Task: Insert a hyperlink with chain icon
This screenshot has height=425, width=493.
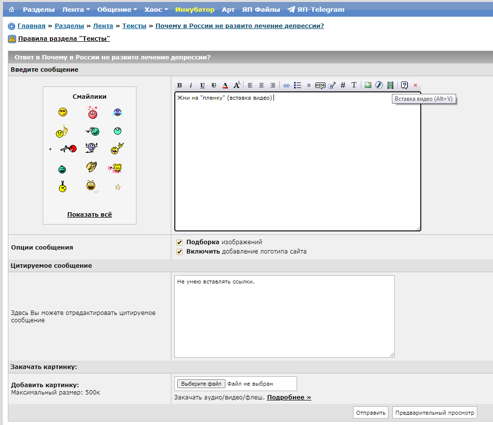Action: tap(286, 85)
